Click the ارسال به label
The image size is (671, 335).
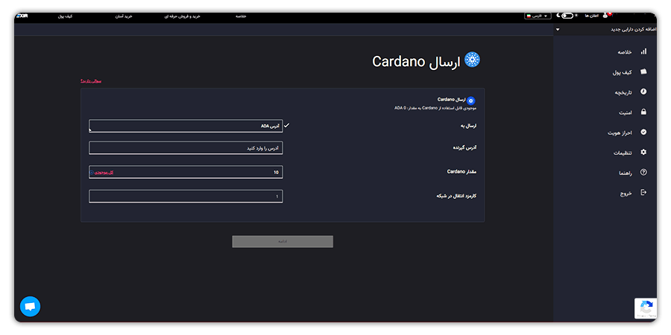tap(469, 126)
